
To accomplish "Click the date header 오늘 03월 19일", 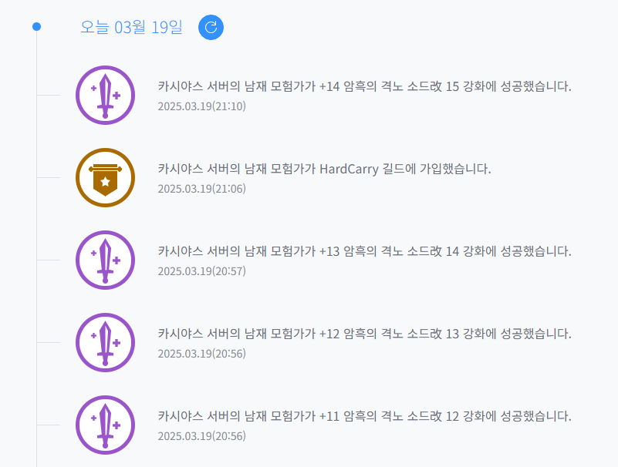I will tap(131, 27).
